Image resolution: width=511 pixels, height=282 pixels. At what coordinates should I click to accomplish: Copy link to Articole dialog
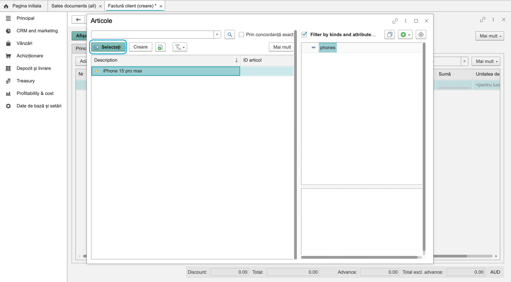(395, 21)
